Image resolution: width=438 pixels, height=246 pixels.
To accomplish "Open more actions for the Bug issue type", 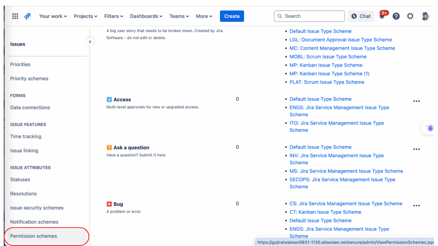I will click(416, 206).
